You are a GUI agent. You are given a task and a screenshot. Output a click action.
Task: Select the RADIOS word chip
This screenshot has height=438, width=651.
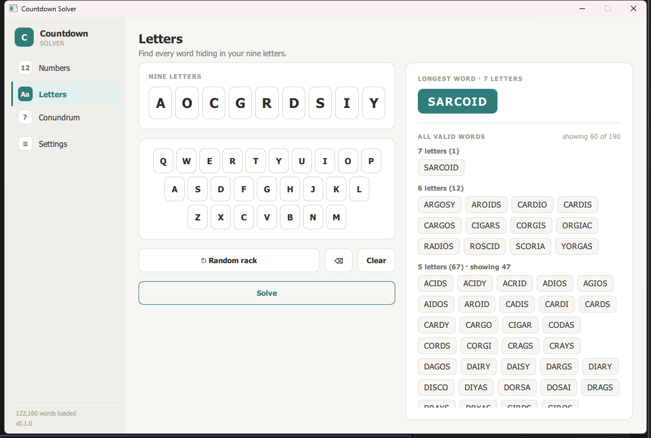pyautogui.click(x=439, y=246)
